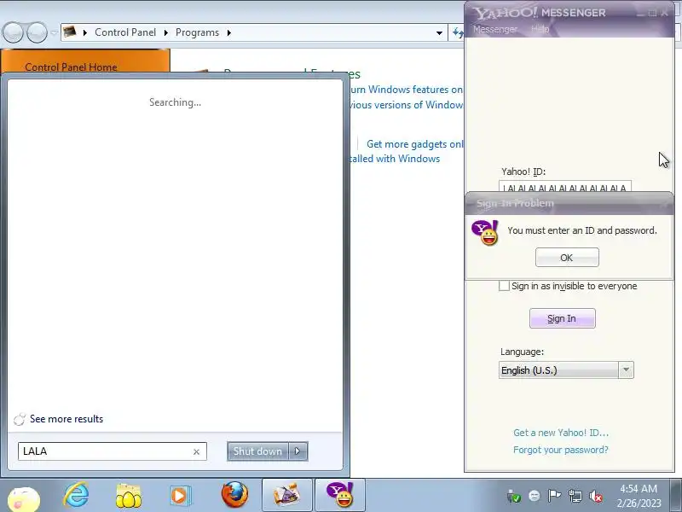Go forward in Control Panel navigation
This screenshot has height=512, width=682.
coord(37,32)
